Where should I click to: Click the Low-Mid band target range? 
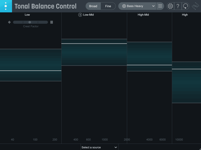pyautogui.click(x=94, y=52)
